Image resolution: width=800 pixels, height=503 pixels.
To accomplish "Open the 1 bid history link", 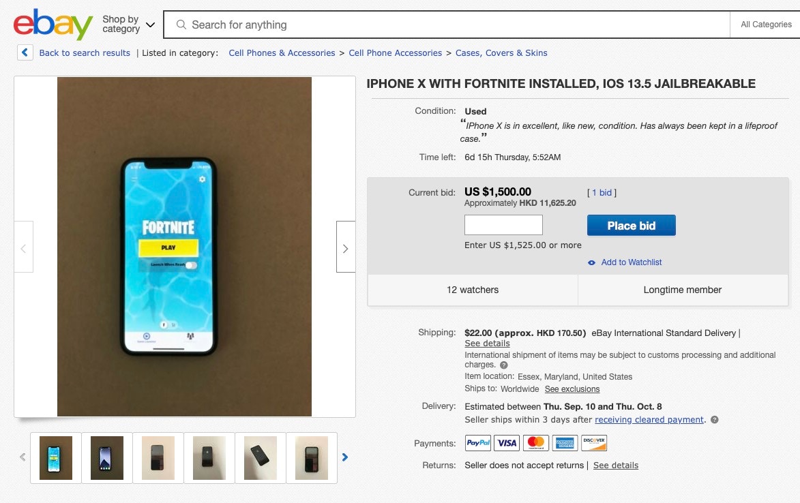I will [x=602, y=193].
